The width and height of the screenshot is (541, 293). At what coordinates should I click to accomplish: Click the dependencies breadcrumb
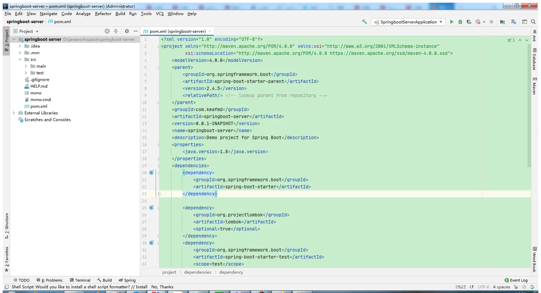pos(197,272)
